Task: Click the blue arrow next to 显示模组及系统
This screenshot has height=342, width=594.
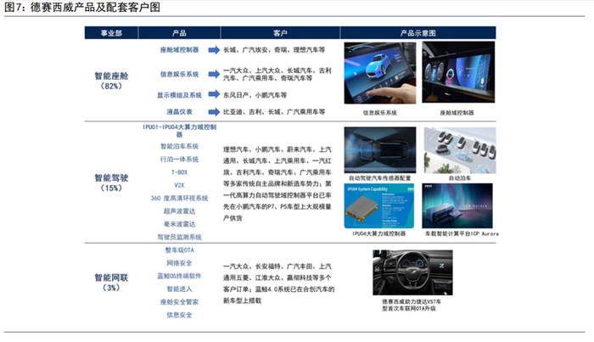Action: pos(214,94)
